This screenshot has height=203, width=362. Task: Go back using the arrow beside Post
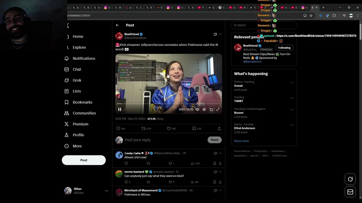coord(117,25)
